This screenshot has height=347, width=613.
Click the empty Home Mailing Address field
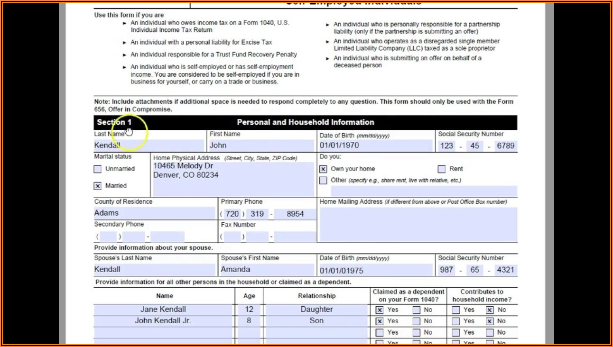tap(418, 224)
